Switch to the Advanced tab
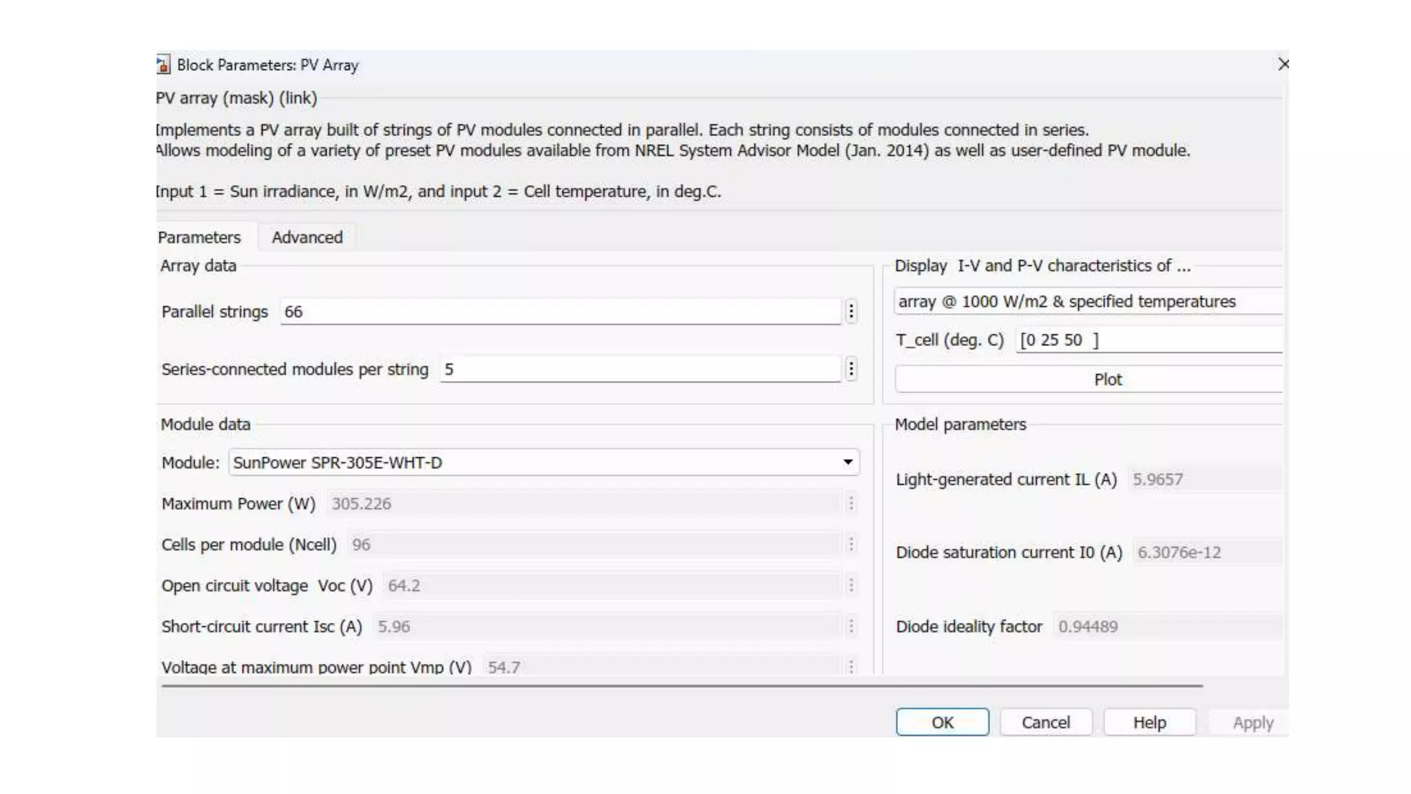The width and height of the screenshot is (1411, 794). pos(307,237)
